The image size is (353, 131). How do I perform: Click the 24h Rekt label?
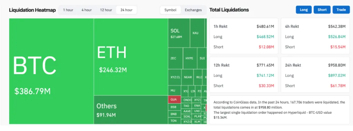(x=293, y=65)
